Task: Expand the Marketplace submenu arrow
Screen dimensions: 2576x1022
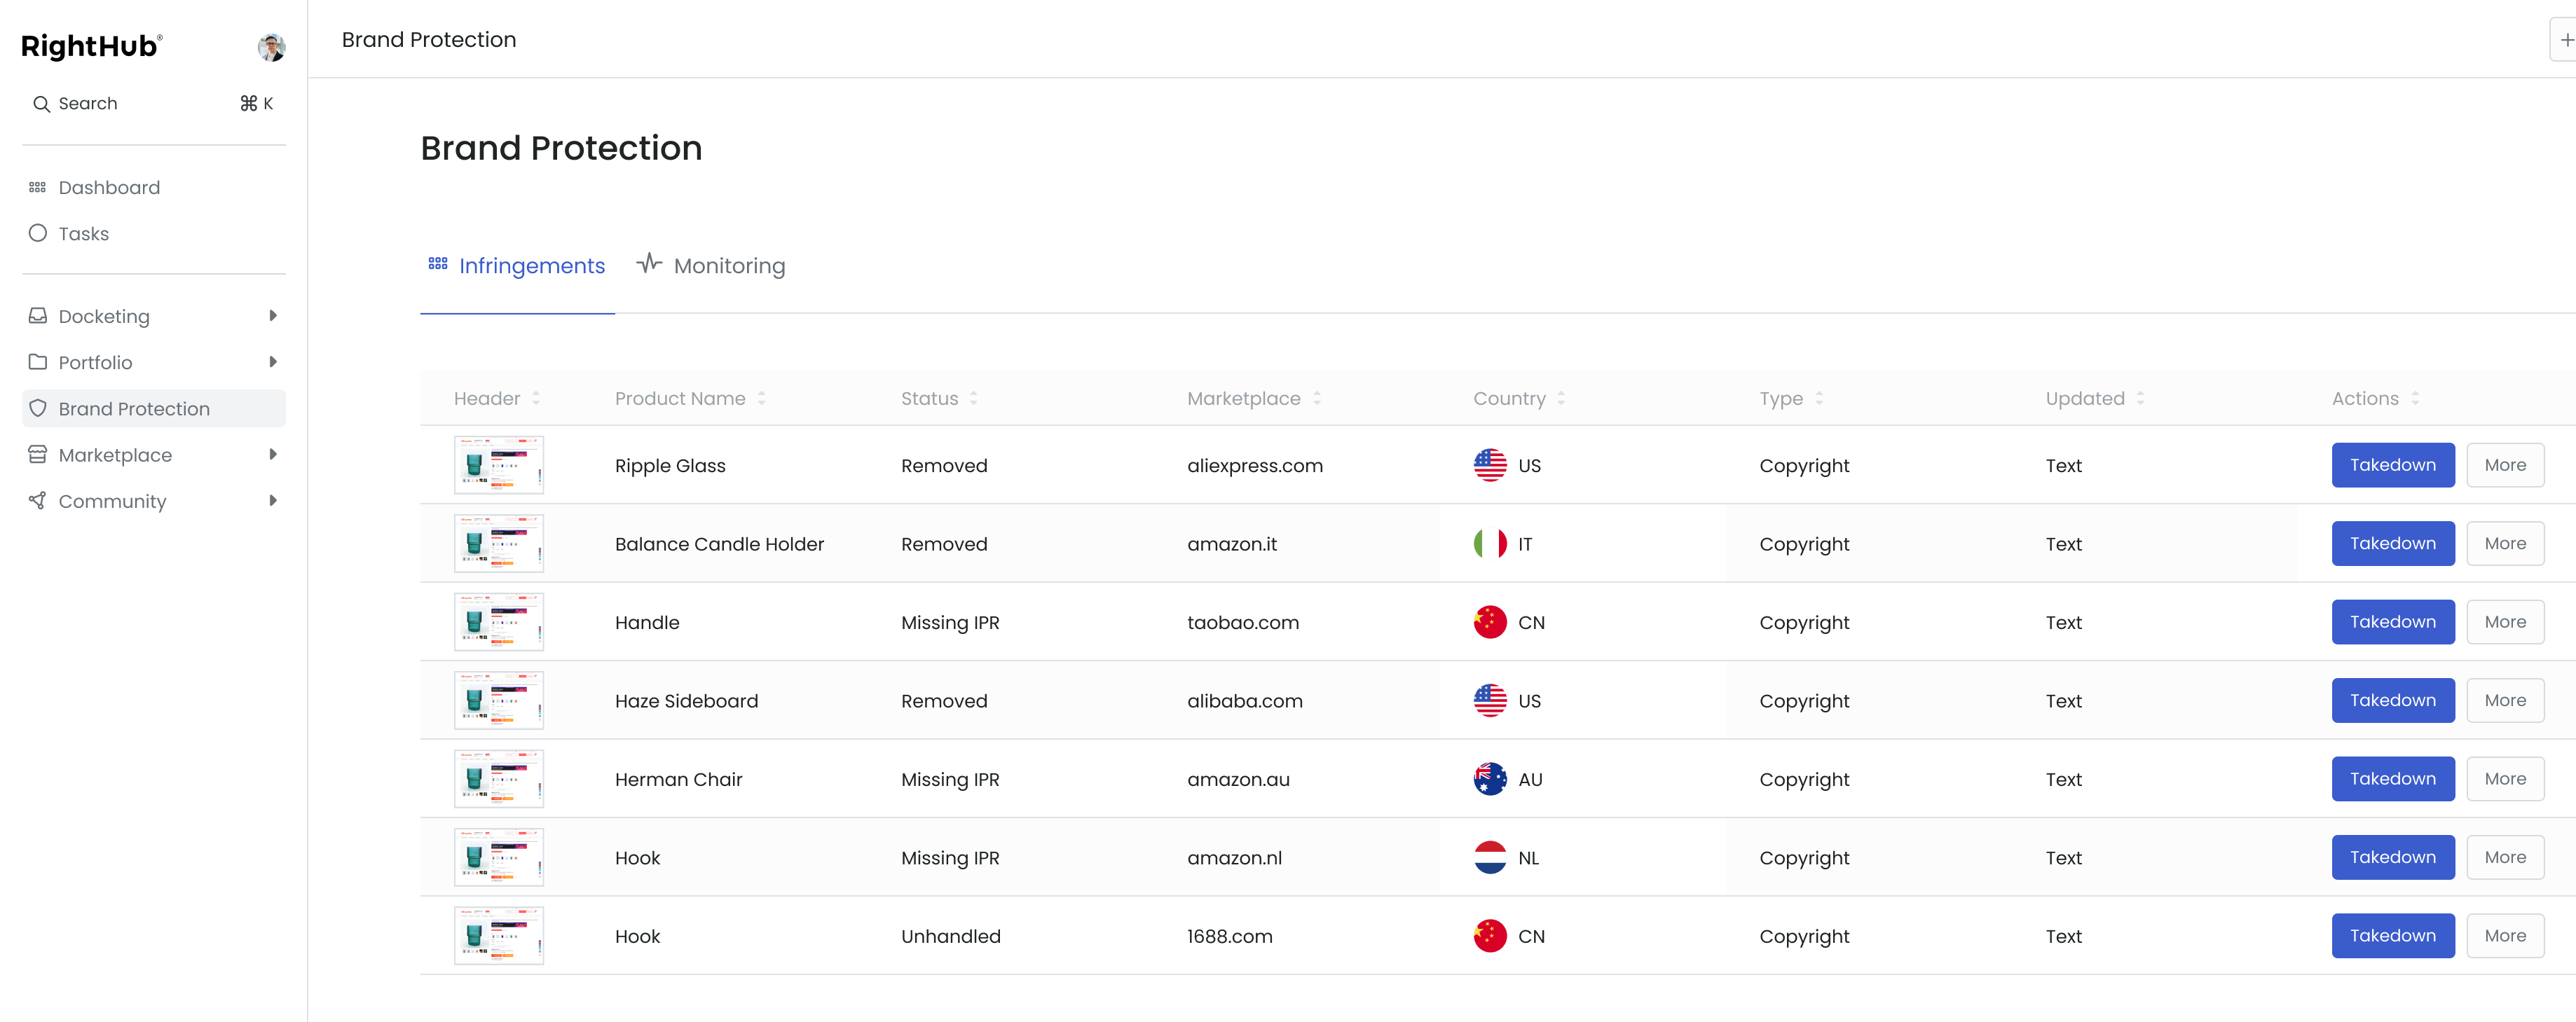Action: (273, 455)
